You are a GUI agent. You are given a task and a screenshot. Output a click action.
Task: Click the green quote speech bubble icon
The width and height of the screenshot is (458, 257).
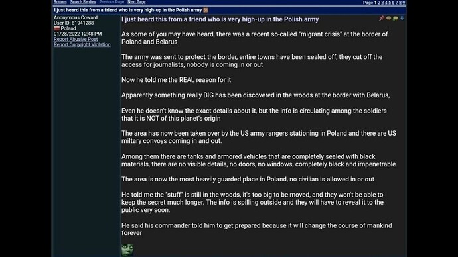pyautogui.click(x=395, y=19)
